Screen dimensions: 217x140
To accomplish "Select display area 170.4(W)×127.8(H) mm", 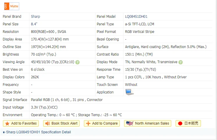I will pos(50,39).
